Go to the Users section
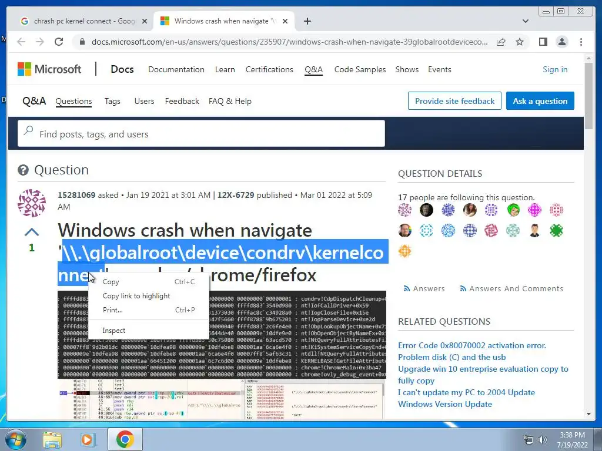 (x=145, y=101)
